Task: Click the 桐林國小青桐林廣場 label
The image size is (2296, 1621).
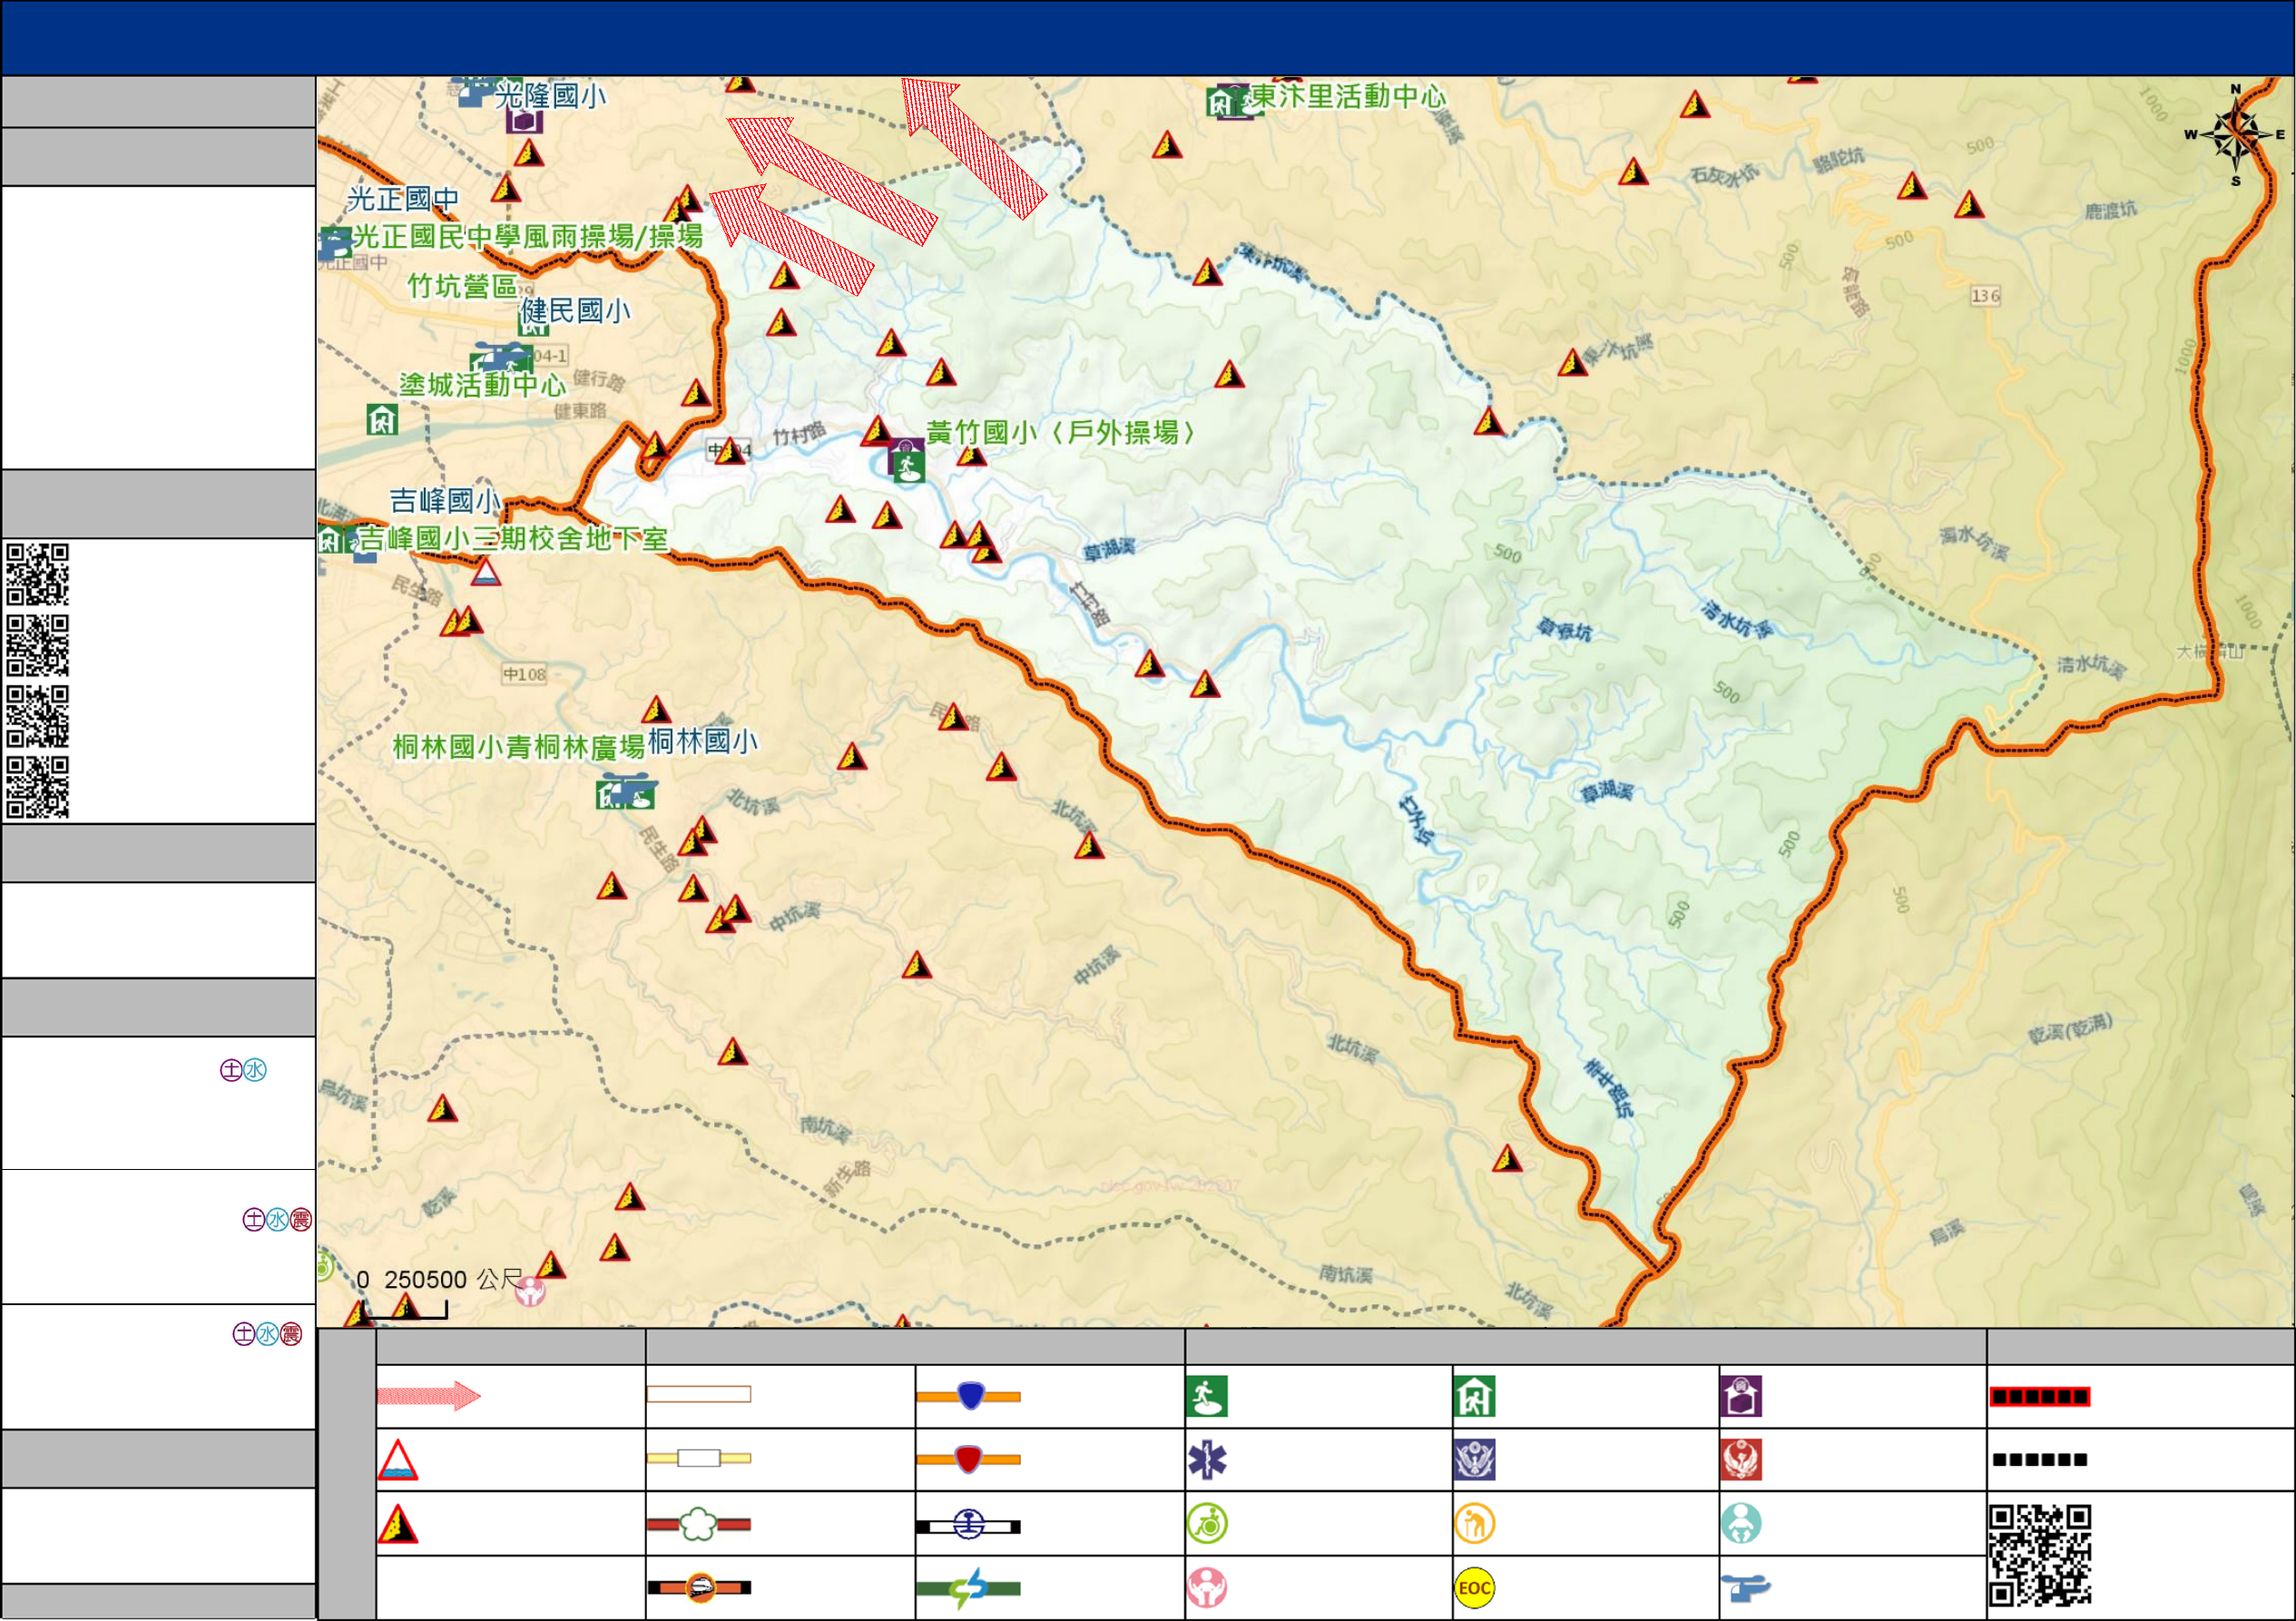Action: tap(518, 747)
